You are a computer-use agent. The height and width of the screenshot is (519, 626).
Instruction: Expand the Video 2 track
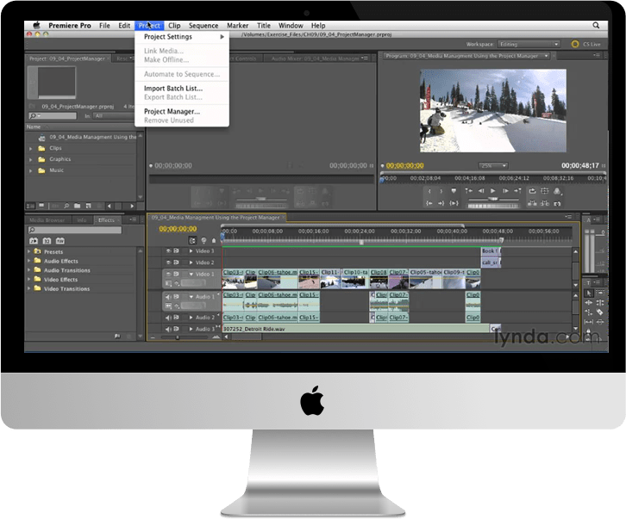click(191, 263)
